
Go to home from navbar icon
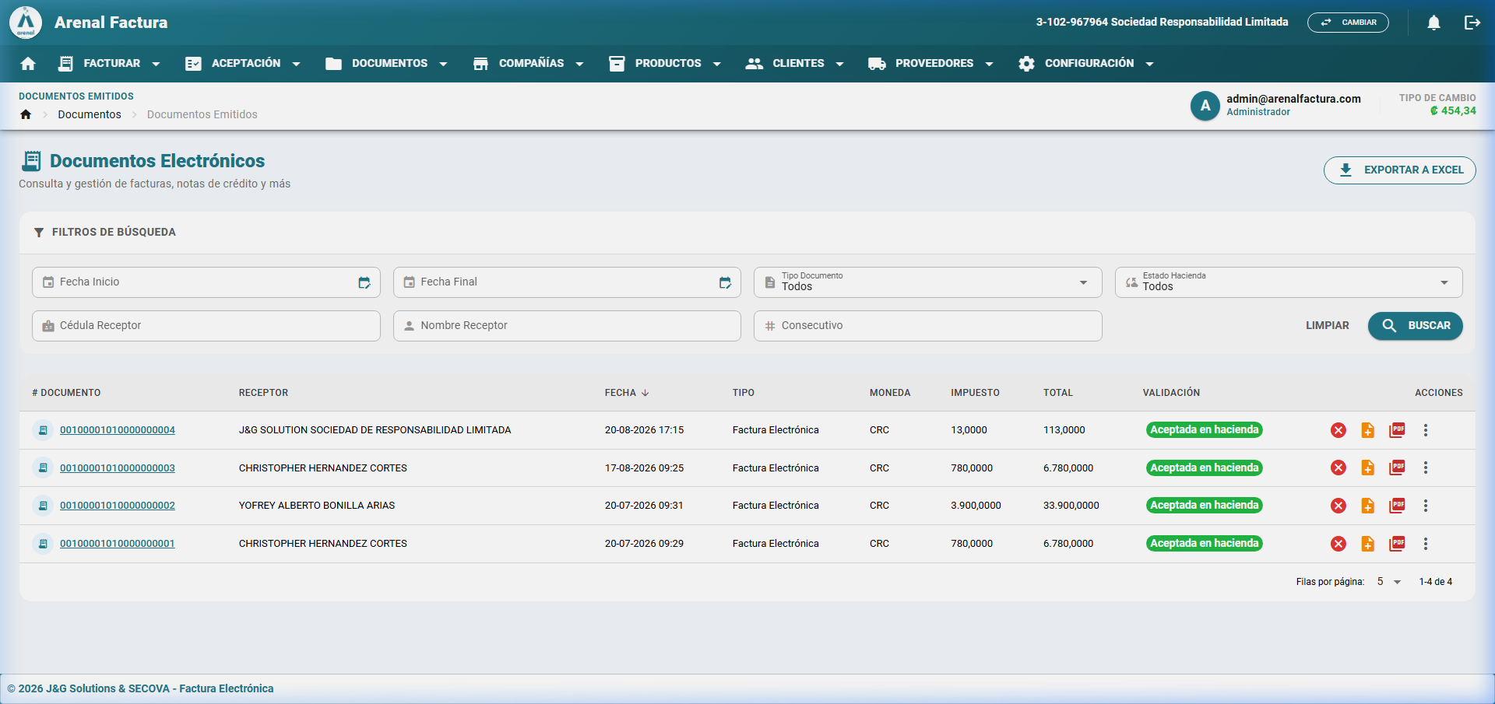coord(28,64)
